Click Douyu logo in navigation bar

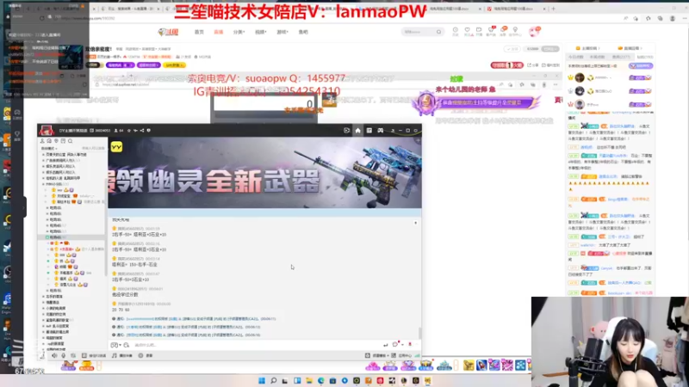pyautogui.click(x=168, y=32)
